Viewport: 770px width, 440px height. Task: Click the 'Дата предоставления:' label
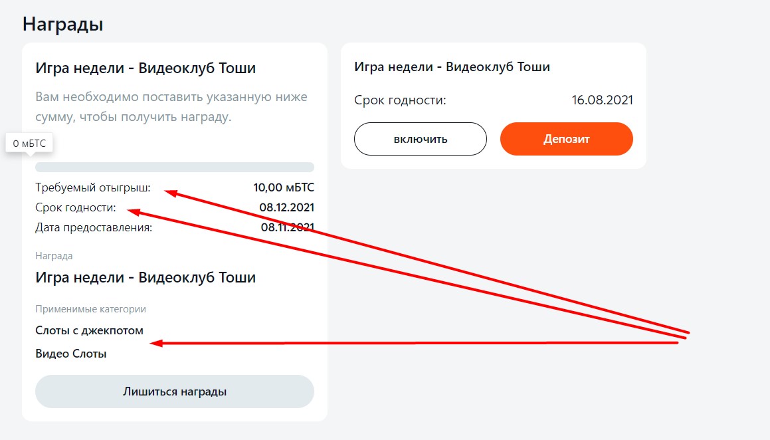(x=94, y=227)
